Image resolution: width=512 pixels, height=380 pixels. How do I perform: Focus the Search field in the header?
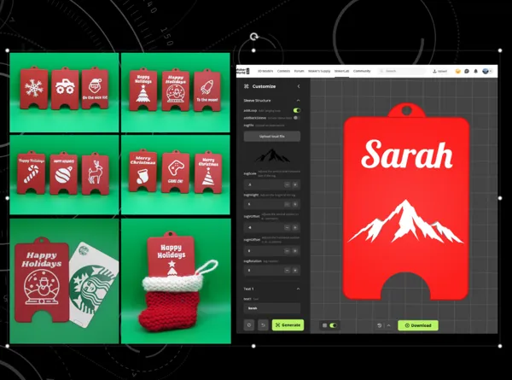pos(402,71)
